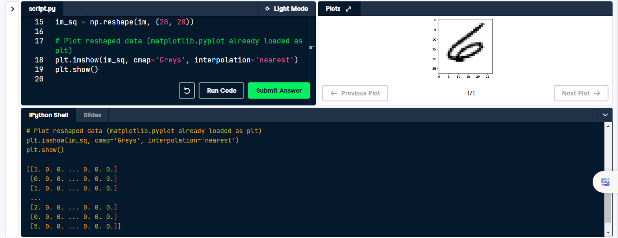This screenshot has width=618, height=238.
Task: Expand the left sidebar chevron
Action: (x=13, y=9)
